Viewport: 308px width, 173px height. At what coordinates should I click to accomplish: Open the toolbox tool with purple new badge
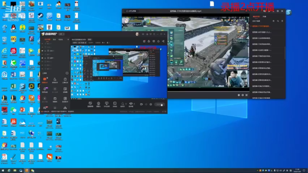(x=45, y=90)
